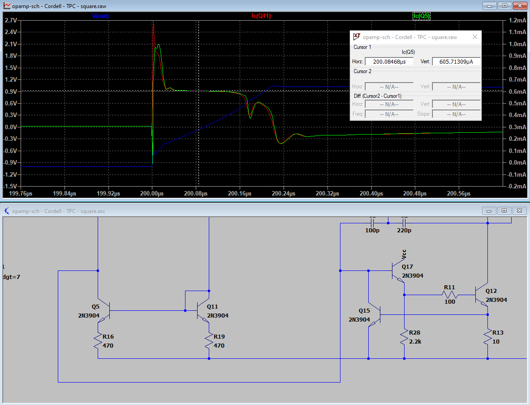Click the dgt=7 directive text
Image resolution: width=530 pixels, height=405 pixels.
click(x=11, y=277)
